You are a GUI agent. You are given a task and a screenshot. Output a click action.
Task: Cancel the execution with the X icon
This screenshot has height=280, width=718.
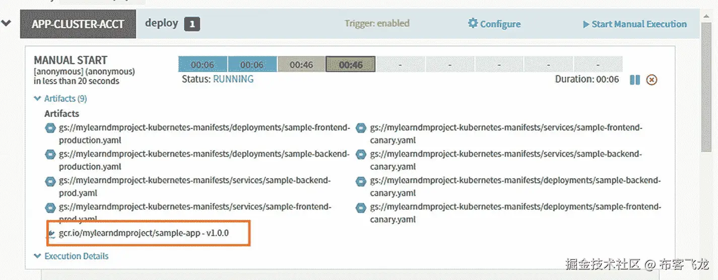click(651, 80)
